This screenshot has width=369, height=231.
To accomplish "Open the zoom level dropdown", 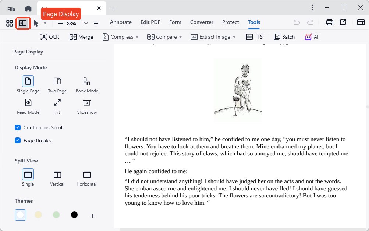I will click(x=86, y=23).
